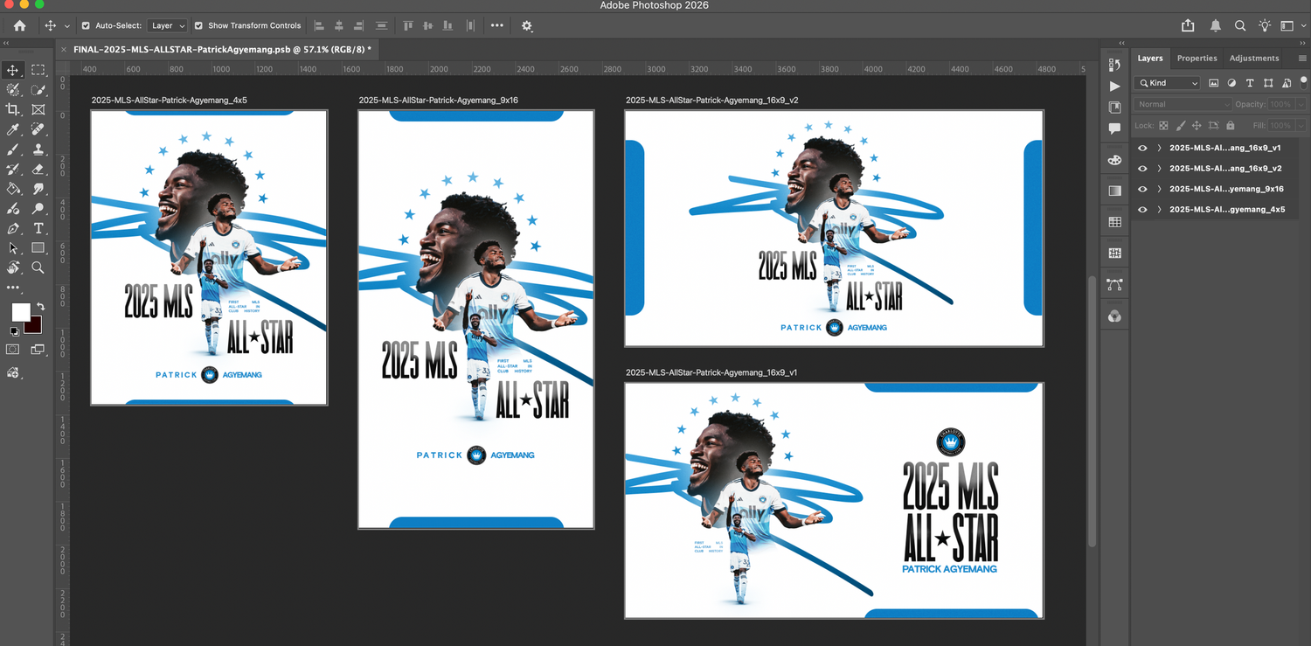The image size is (1311, 646).
Task: Click the Home button in options bar
Action: coord(19,26)
